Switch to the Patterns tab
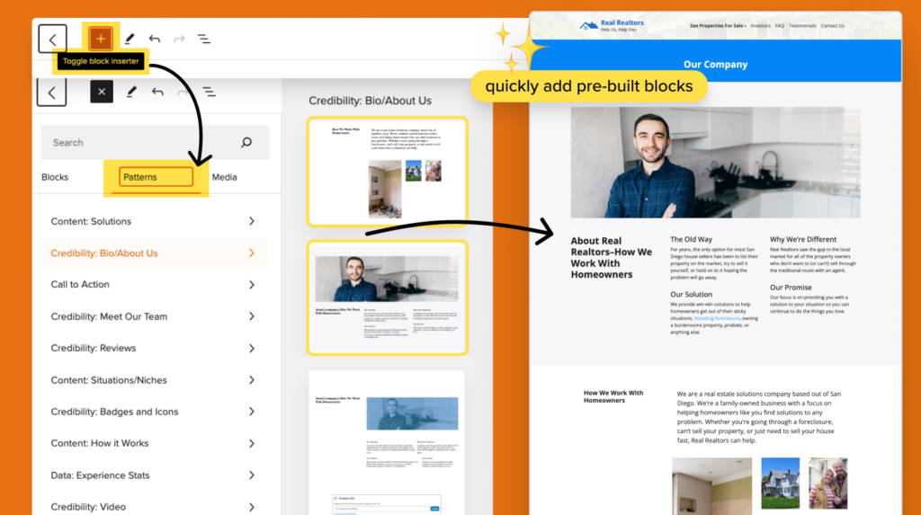Image resolution: width=921 pixels, height=515 pixels. 140,177
